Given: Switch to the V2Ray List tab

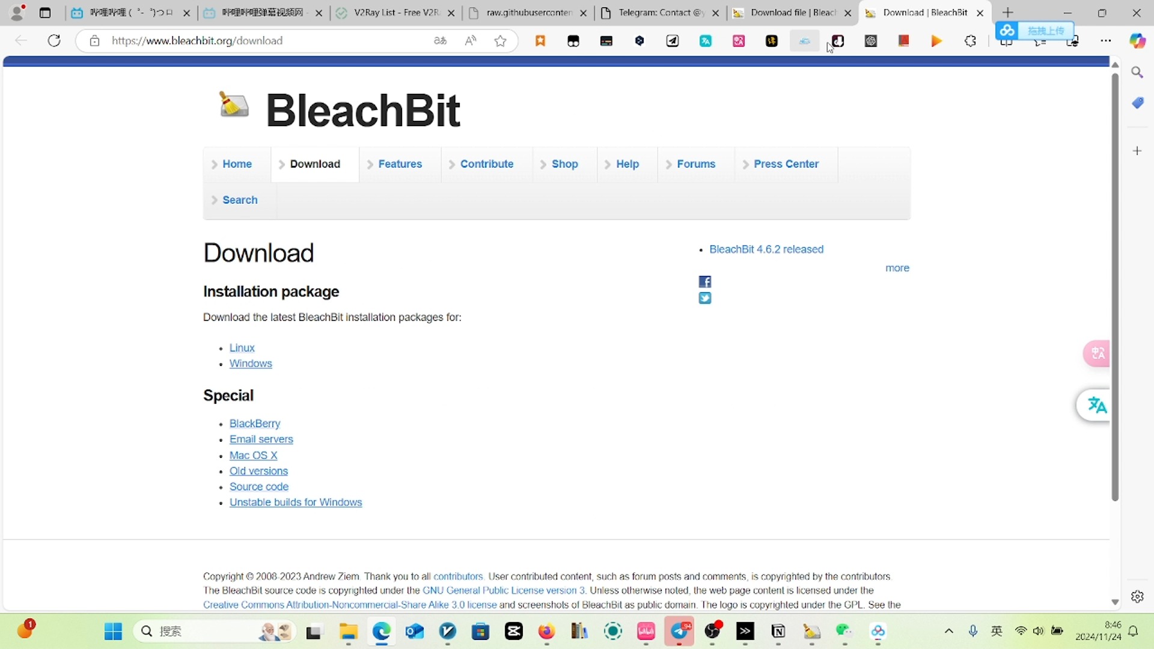Looking at the screenshot, I should (x=395, y=13).
